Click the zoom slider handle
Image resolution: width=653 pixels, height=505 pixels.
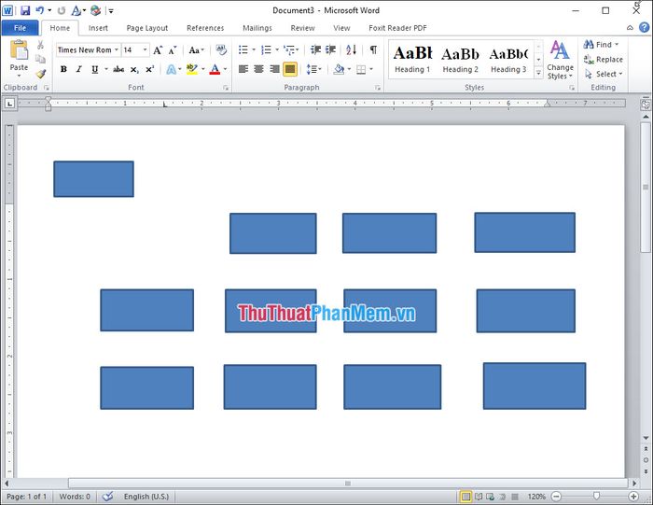point(596,497)
